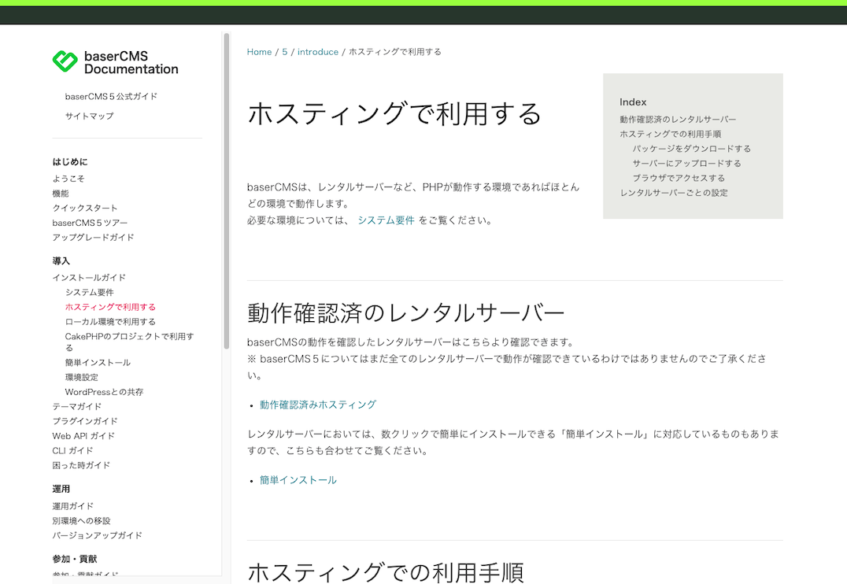Viewport: 847px width, 584px height.
Task: Open baserCMS 5 ツアー sidebar item
Action: (x=91, y=223)
